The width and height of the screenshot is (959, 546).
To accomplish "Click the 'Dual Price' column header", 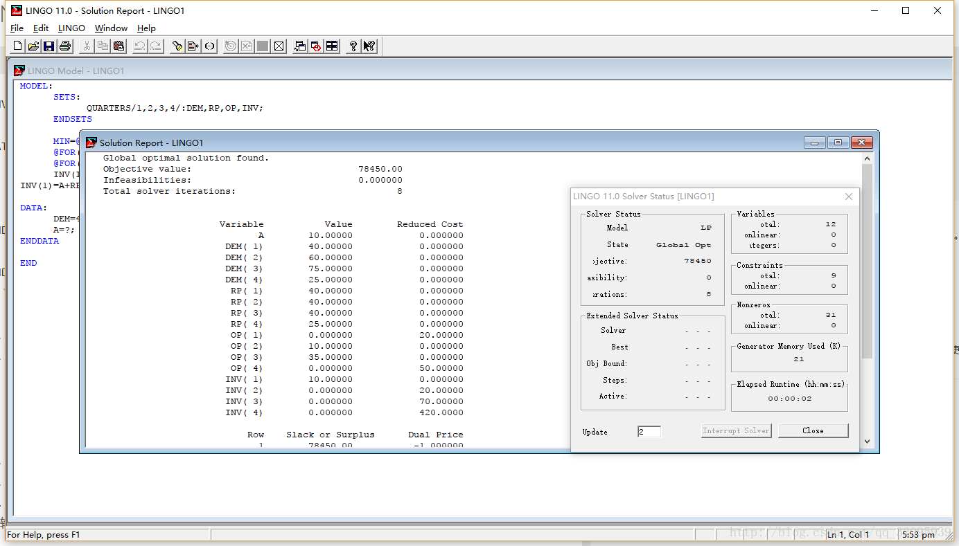I will (435, 435).
